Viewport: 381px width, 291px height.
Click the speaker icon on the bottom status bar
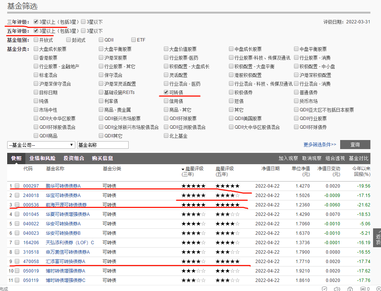click(x=337, y=289)
